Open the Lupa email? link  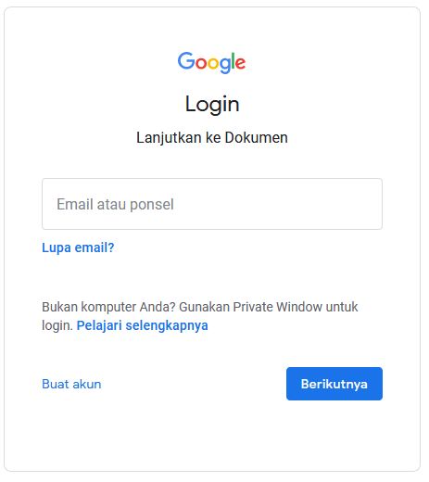[78, 247]
